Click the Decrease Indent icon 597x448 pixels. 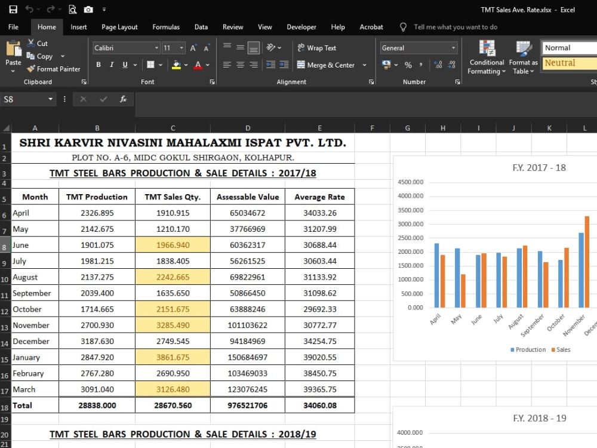270,65
